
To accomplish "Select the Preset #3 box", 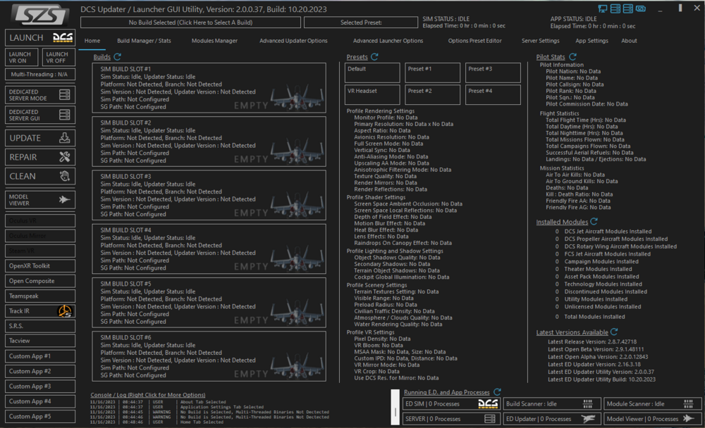I will pos(493,73).
